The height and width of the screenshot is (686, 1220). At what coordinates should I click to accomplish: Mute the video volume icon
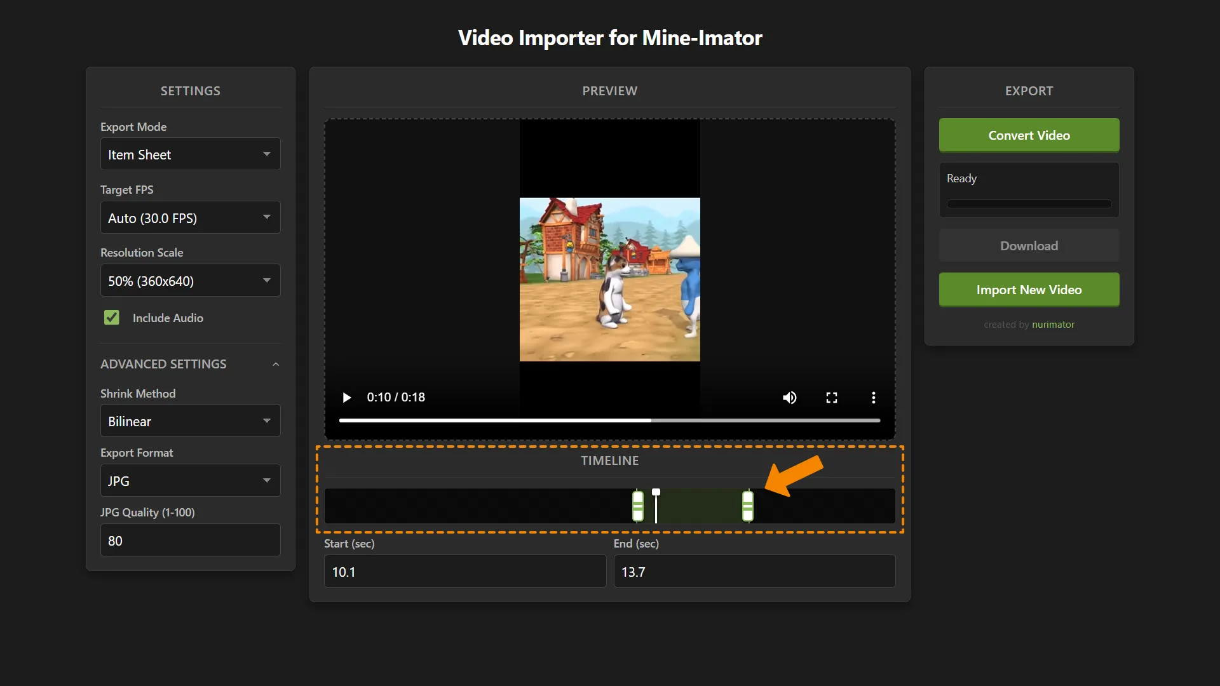click(x=789, y=398)
